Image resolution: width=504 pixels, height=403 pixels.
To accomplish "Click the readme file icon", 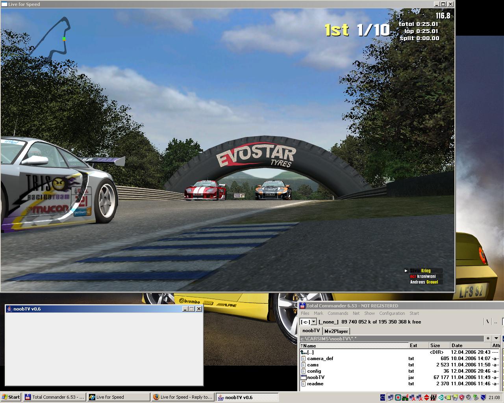I will (x=303, y=384).
